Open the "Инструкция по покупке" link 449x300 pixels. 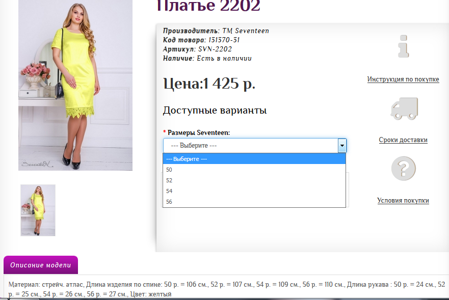point(403,79)
